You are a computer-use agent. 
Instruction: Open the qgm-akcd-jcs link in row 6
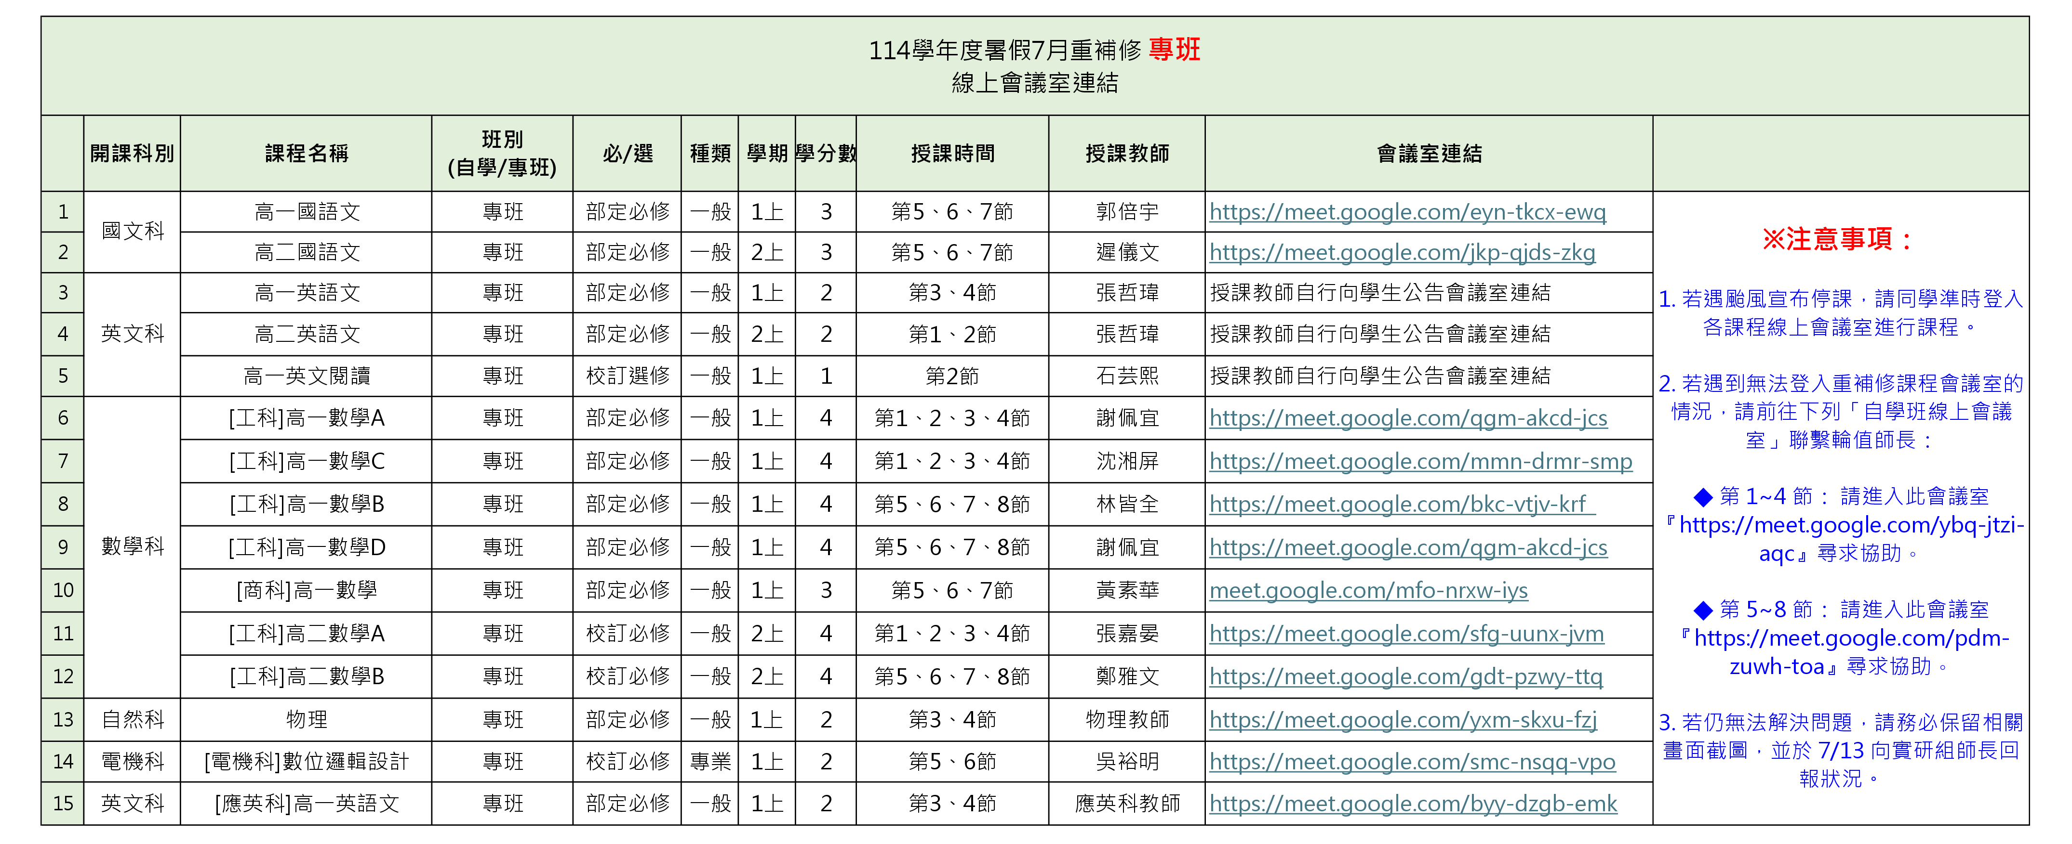[1408, 418]
